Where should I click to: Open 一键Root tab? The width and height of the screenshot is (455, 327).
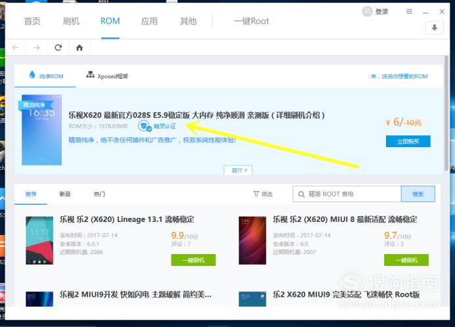(252, 21)
